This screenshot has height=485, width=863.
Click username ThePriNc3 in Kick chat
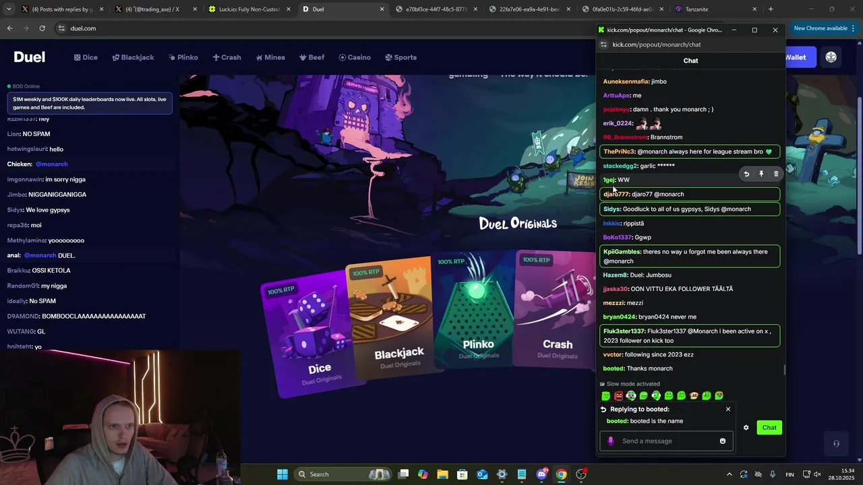619,152
